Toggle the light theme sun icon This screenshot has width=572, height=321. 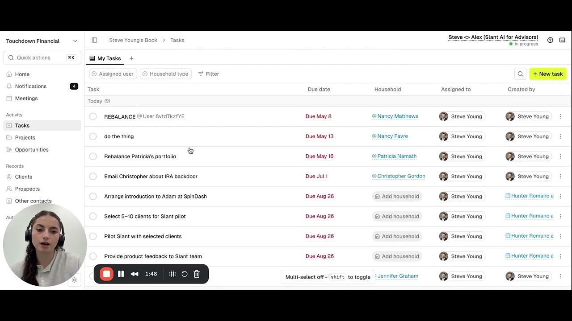(75, 280)
